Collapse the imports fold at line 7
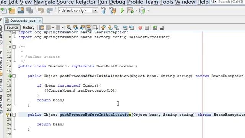This screenshot has height=138, width=245. (14, 32)
